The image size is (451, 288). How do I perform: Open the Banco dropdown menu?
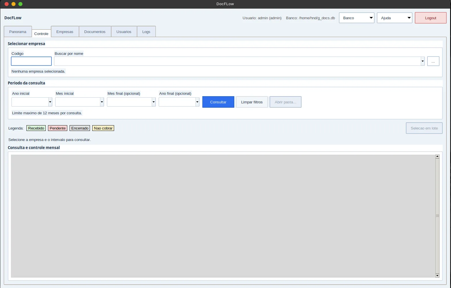tap(356, 18)
